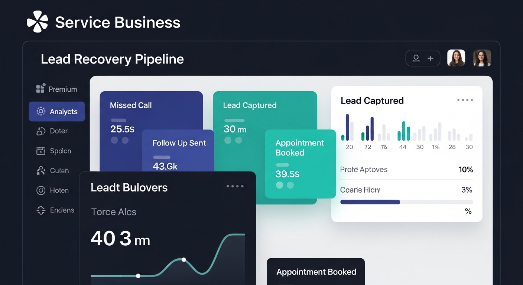Click the teal bar above 44
The width and height of the screenshot is (523, 285).
pos(403,131)
